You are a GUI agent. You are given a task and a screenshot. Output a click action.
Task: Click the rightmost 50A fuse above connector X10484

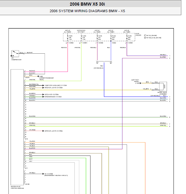(x=127, y=37)
